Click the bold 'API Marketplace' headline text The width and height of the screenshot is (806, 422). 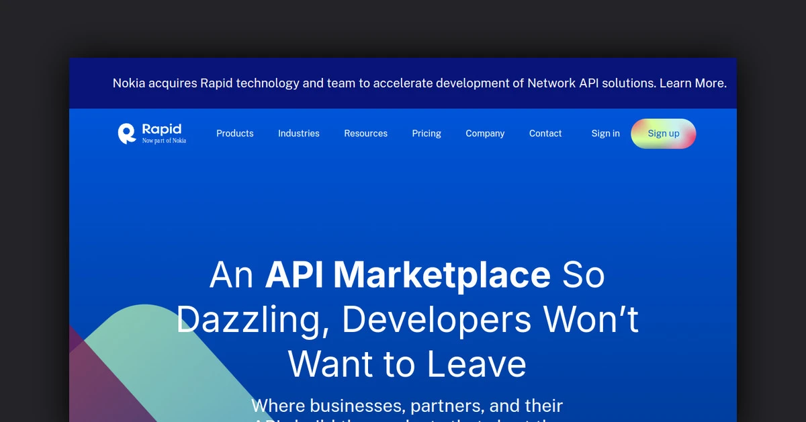pyautogui.click(x=408, y=275)
